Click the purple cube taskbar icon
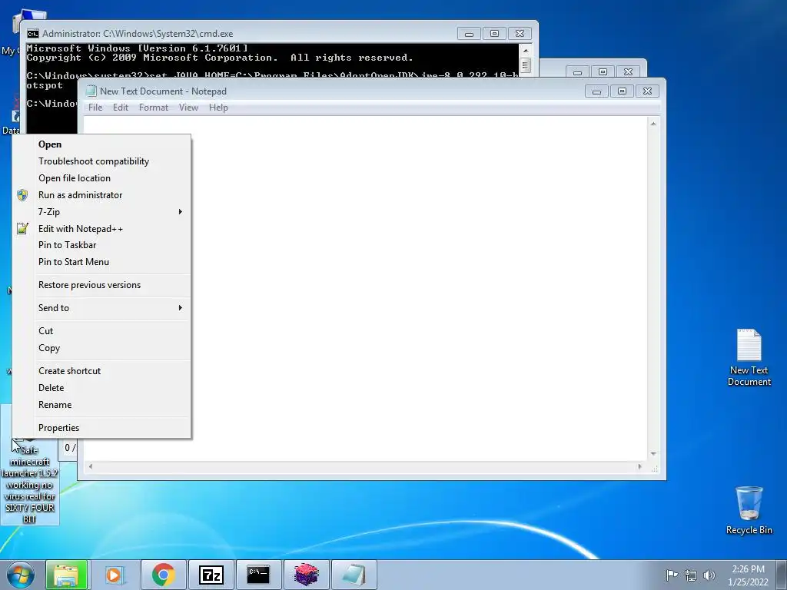Image resolution: width=787 pixels, height=590 pixels. tap(306, 575)
